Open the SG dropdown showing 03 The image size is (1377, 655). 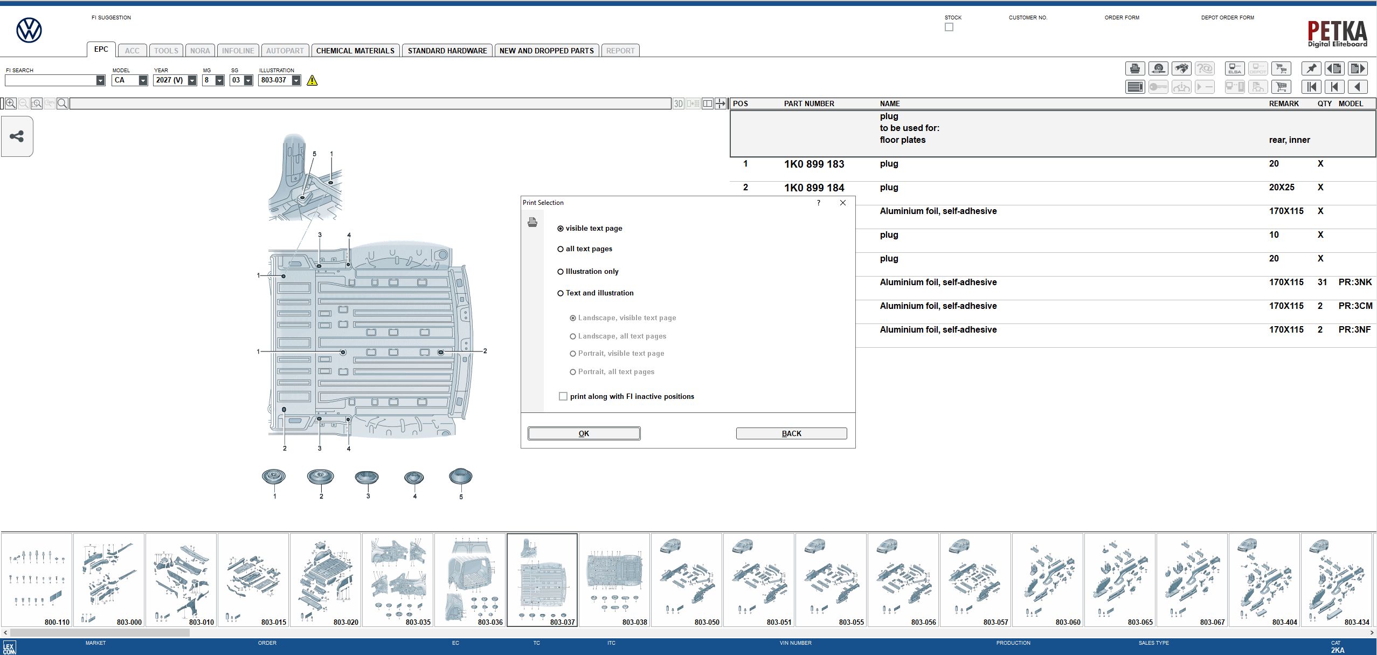248,80
